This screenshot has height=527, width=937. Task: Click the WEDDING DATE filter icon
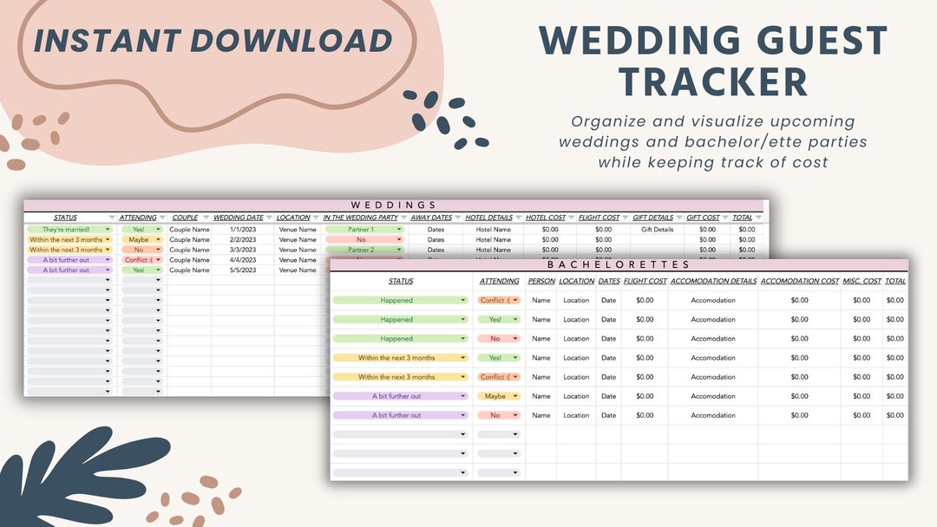[267, 217]
